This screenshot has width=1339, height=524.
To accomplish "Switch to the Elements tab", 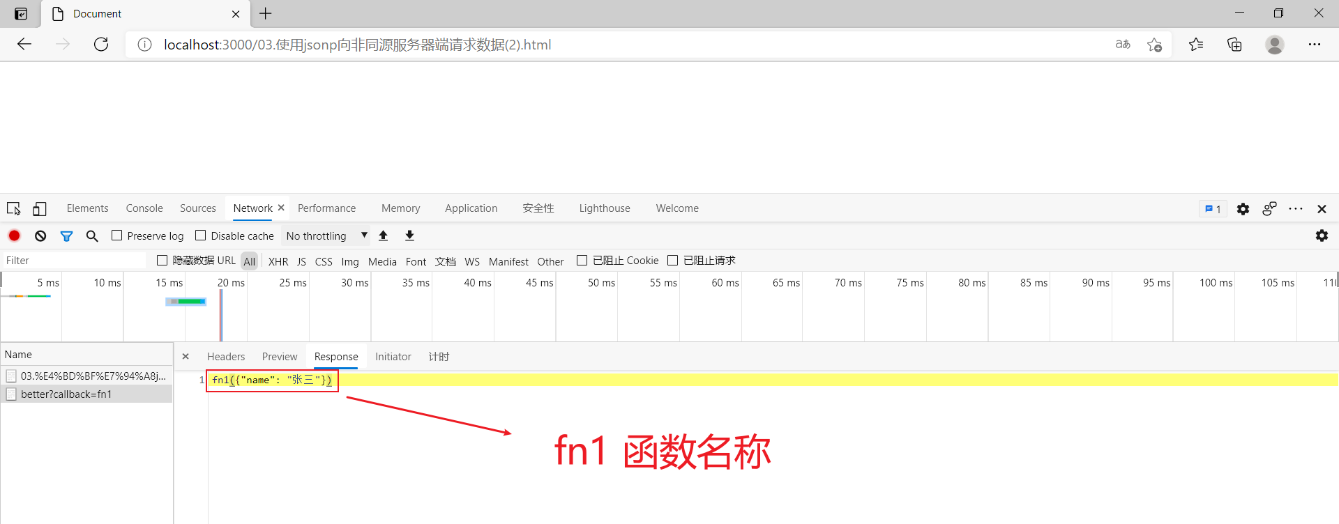I will point(87,208).
